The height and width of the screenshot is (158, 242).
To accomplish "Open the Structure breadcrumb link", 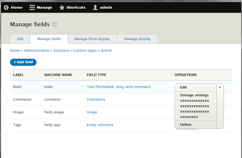I will 61,50.
